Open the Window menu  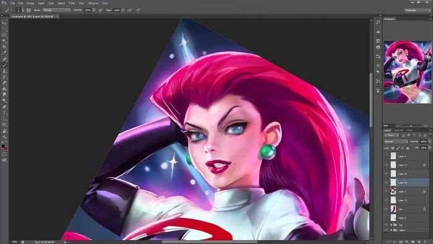[93, 3]
